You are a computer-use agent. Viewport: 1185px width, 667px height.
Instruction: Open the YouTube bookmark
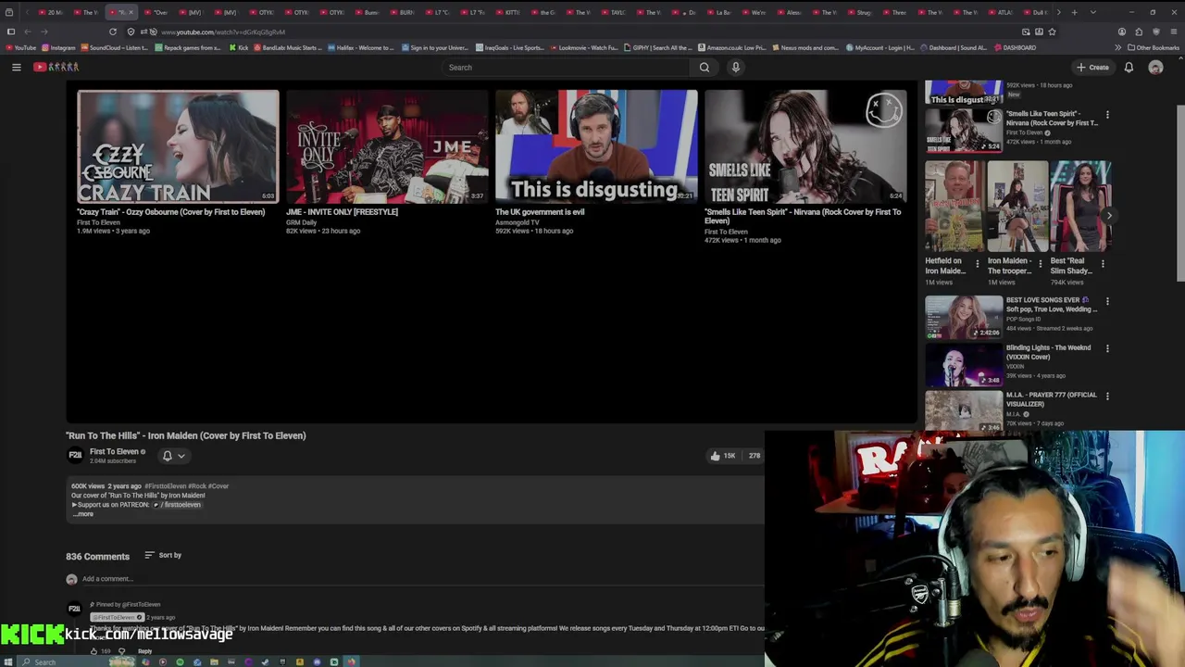click(20, 47)
